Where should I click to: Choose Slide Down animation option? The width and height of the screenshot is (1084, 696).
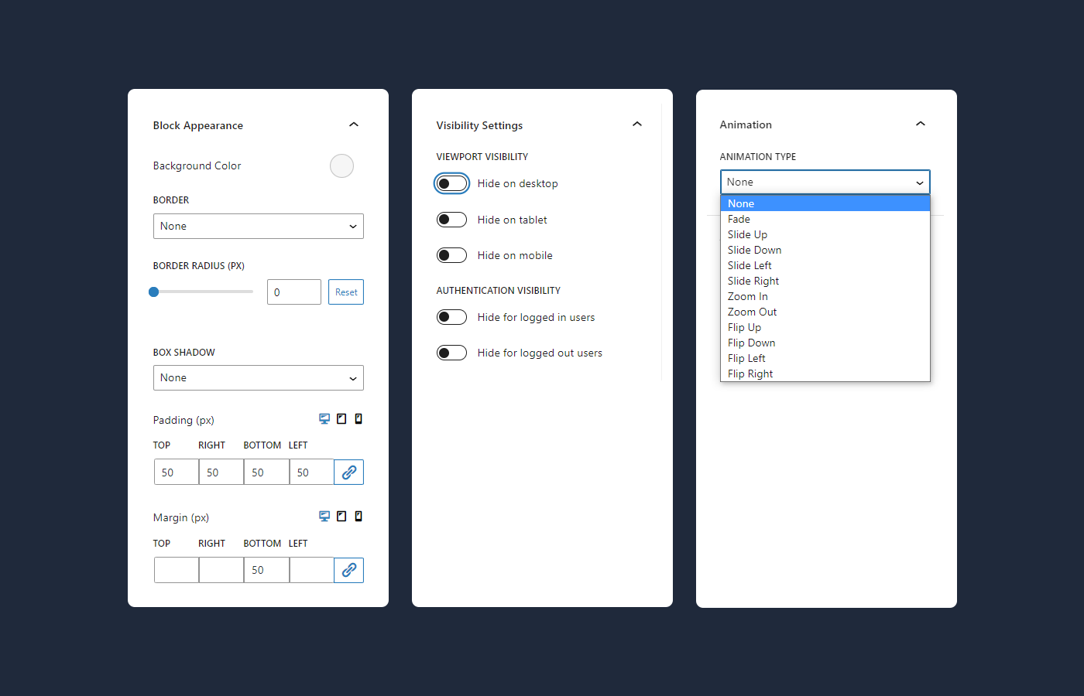pos(825,250)
